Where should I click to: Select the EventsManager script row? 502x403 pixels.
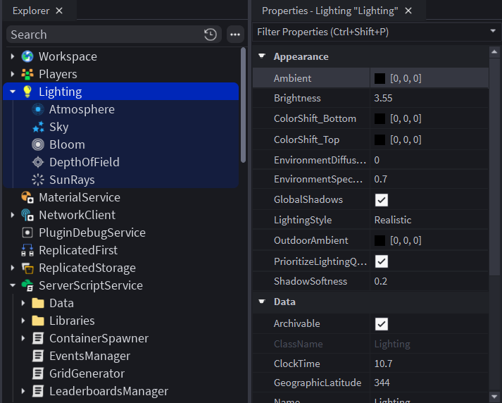[121, 356]
